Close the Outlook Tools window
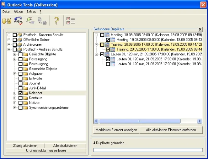208x159 pixels. 203,5
